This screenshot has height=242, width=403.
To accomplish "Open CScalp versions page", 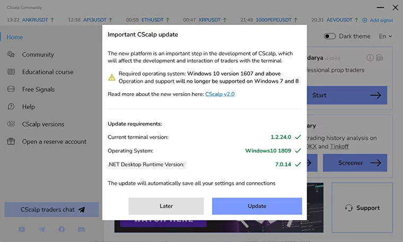I will [43, 124].
